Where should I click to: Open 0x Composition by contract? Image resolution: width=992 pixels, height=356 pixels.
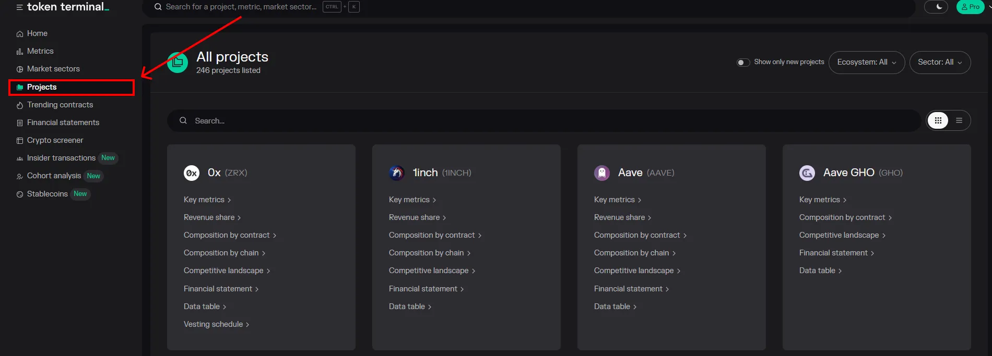230,235
